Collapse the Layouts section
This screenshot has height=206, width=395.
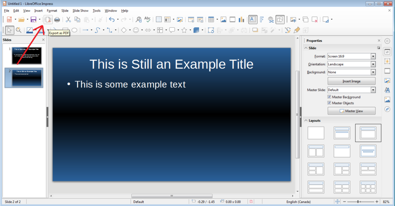tap(306, 121)
